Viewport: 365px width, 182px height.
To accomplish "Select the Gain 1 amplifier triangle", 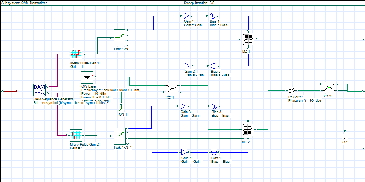I will (x=187, y=16).
